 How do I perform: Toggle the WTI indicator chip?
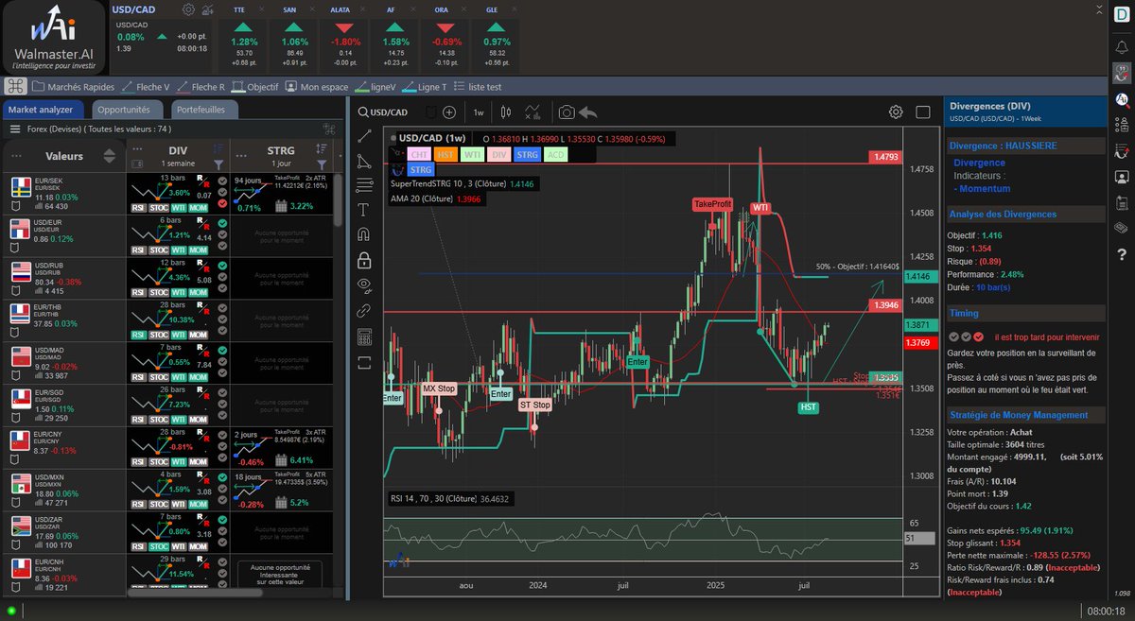point(473,153)
